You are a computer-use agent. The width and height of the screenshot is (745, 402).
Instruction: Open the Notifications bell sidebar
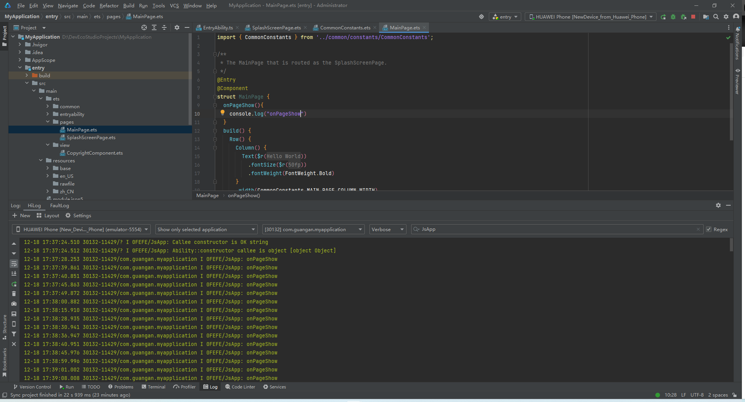(x=737, y=43)
